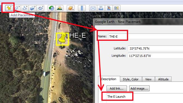This screenshot has width=183, height=103.
Task: Open the Altitude tab
Action: pyautogui.click(x=163, y=79)
